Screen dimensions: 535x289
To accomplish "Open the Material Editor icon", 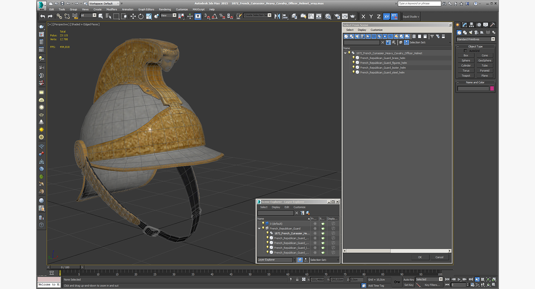I will click(328, 16).
